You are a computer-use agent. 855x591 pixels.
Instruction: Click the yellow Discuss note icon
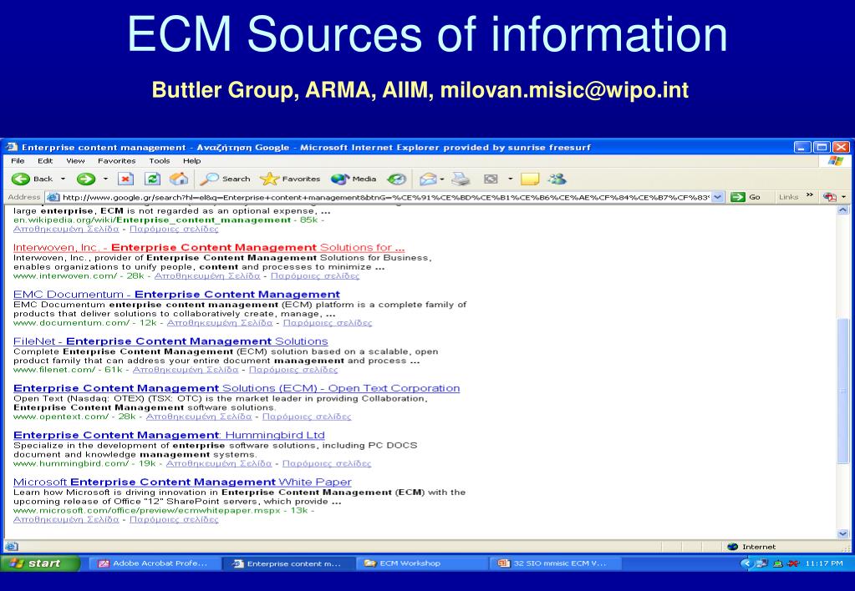pyautogui.click(x=530, y=179)
